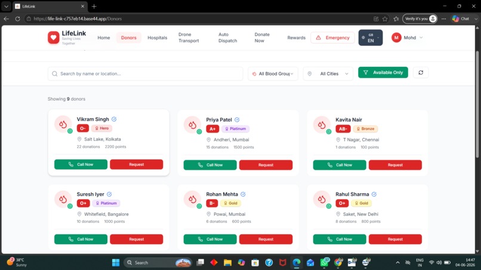
Task: Click Vikram Singh's blood drop avatar
Action: point(63,124)
